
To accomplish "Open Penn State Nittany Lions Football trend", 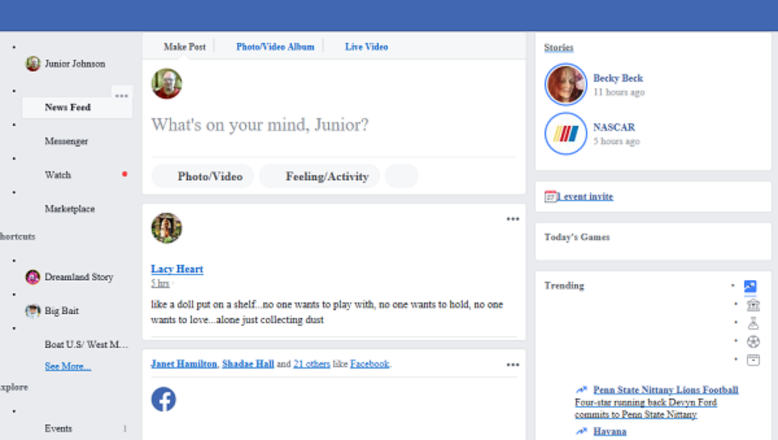I will coord(666,390).
